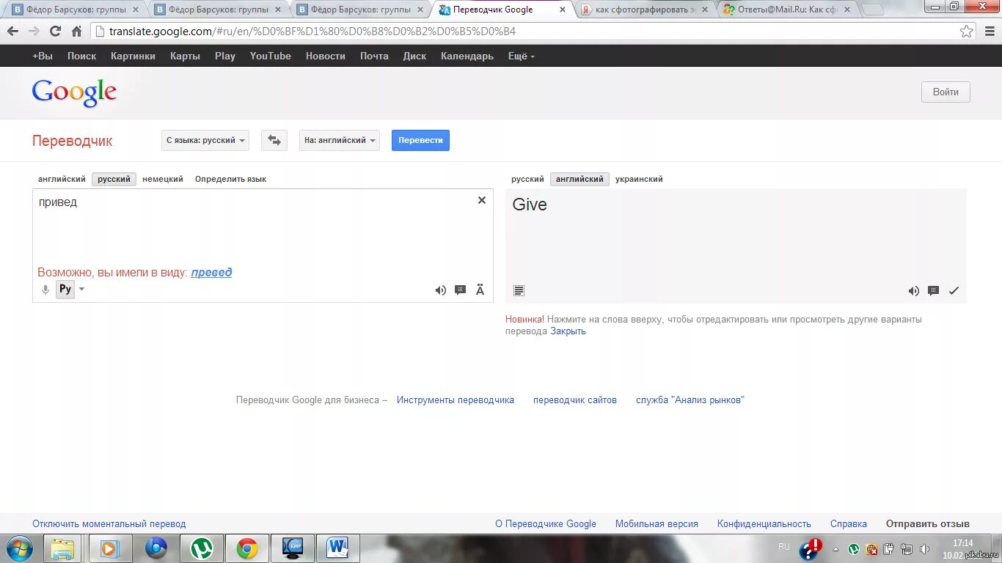Open переводчик сайтов link

[575, 400]
